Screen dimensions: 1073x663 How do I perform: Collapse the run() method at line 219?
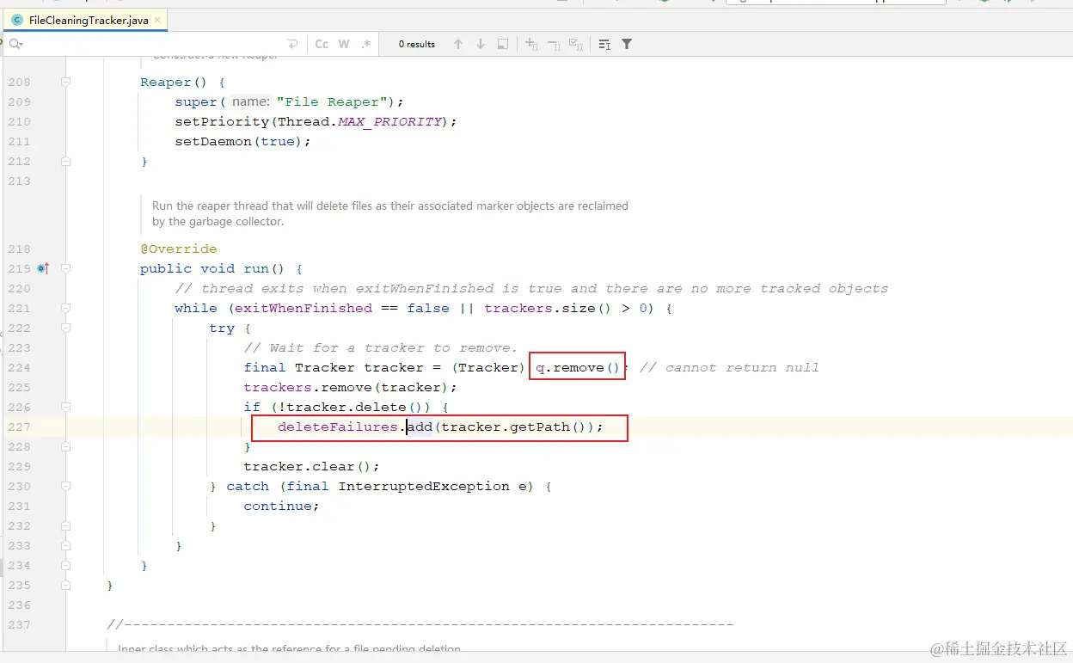(x=65, y=268)
